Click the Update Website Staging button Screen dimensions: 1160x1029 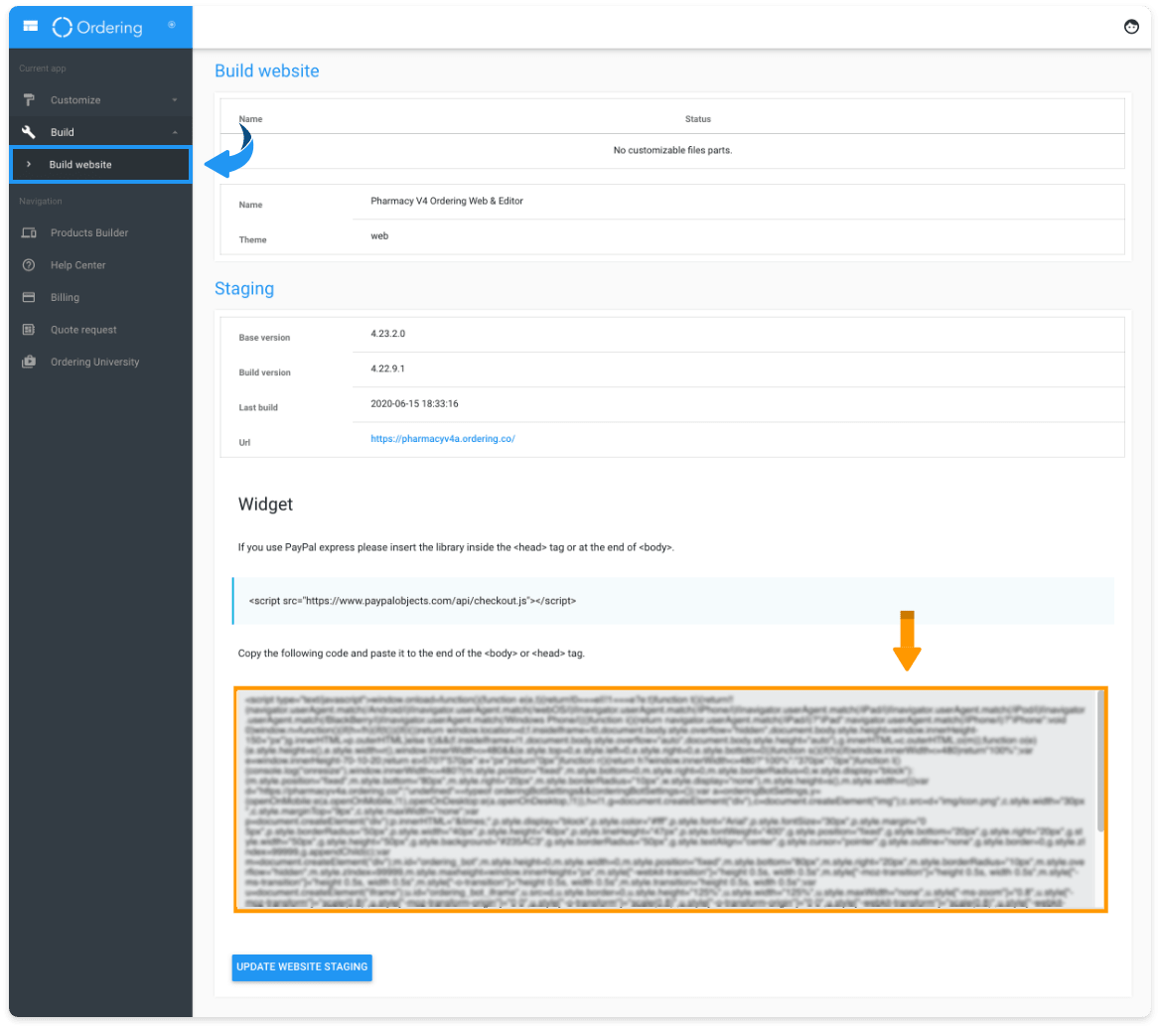[x=302, y=966]
